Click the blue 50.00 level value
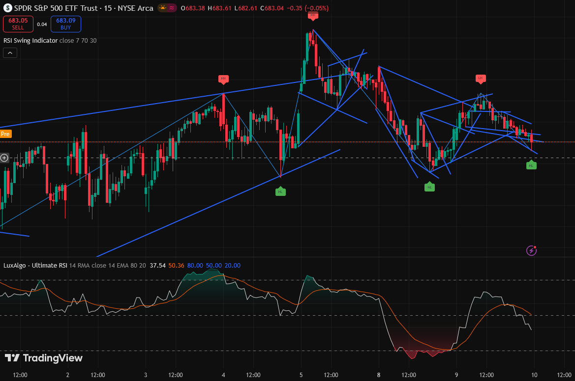575x381 pixels. point(214,265)
